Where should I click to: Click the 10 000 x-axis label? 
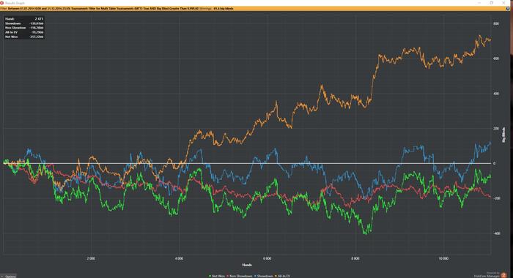click(443, 258)
